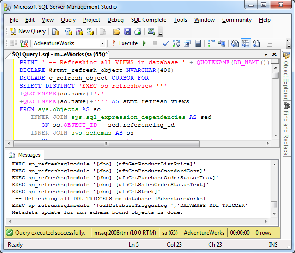Screen dimensions: 295x253
Task: Open the Debug menu
Action: pos(115,20)
